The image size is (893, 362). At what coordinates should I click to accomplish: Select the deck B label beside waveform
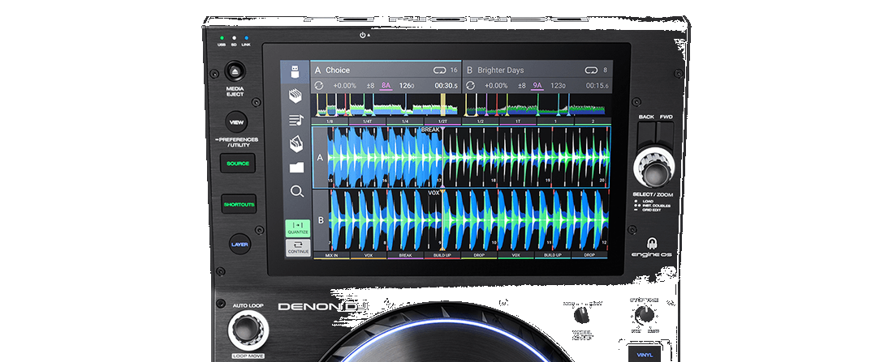coord(320,220)
